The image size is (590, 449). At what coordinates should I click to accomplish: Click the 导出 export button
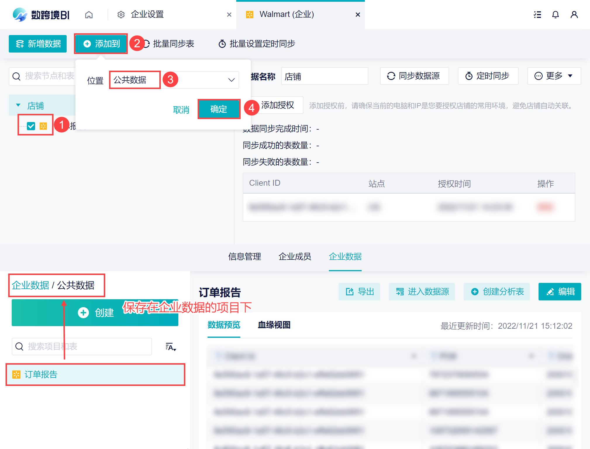pyautogui.click(x=359, y=291)
